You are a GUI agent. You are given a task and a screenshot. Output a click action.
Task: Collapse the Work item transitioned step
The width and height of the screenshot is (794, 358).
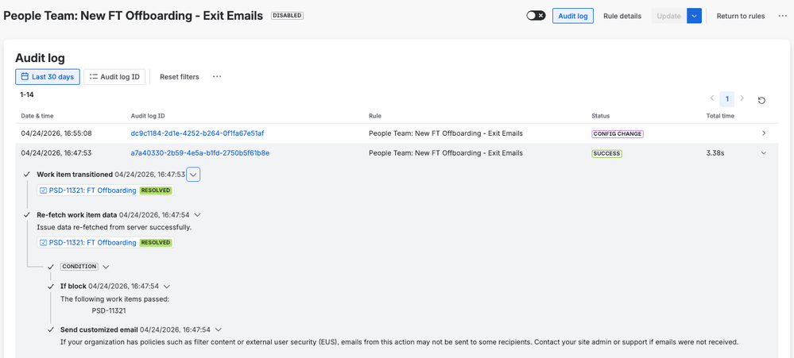pyautogui.click(x=193, y=175)
